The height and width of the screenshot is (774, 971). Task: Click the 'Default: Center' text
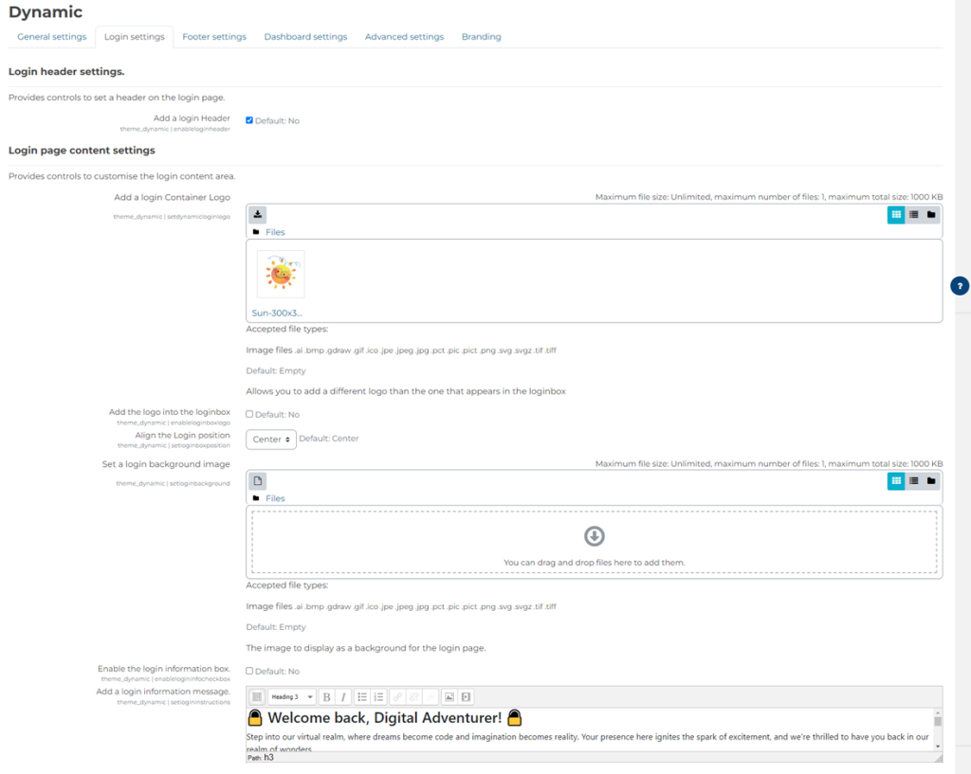coord(329,438)
